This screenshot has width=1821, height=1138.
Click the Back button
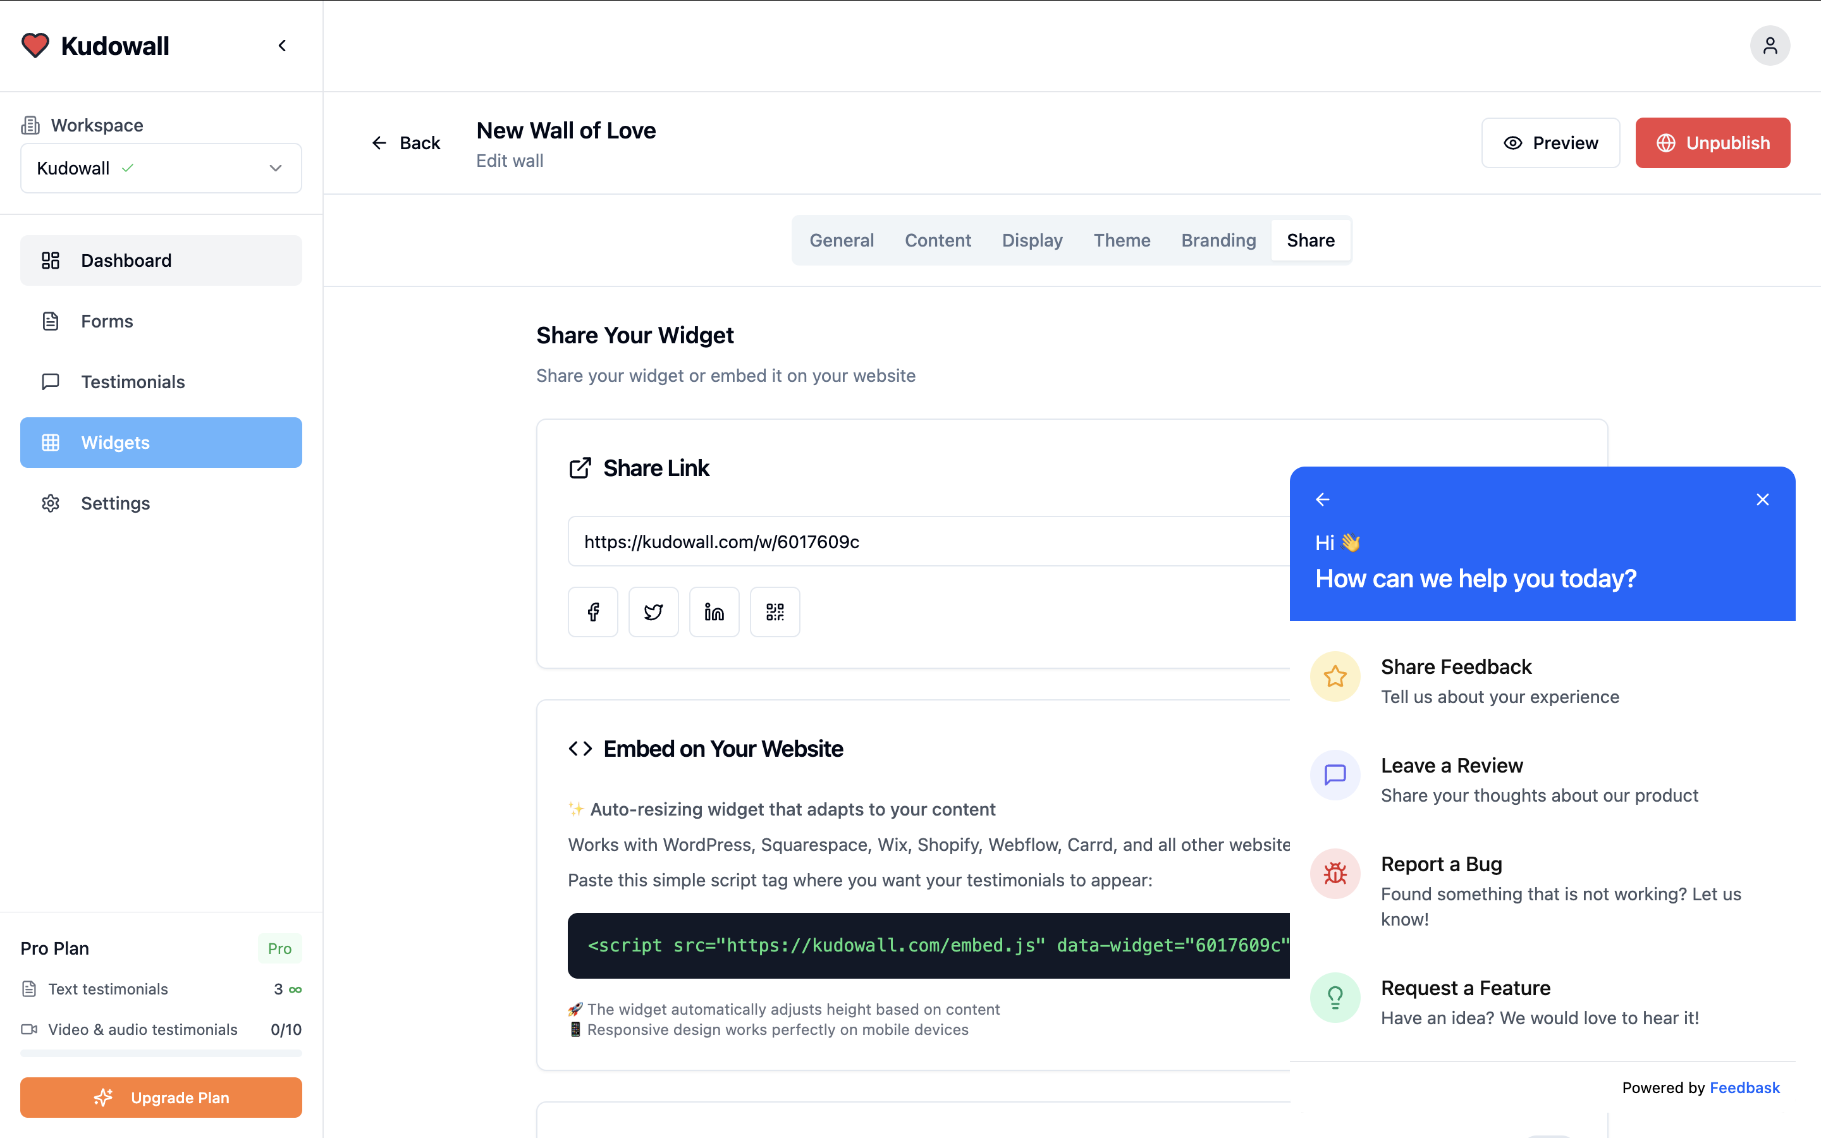(x=405, y=143)
